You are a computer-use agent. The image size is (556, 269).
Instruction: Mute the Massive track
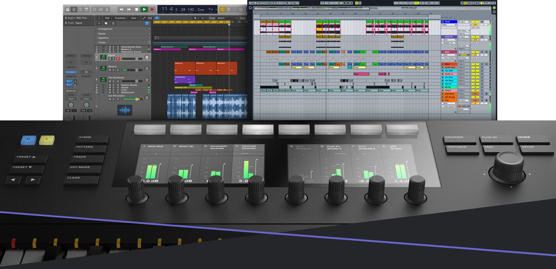110,70
